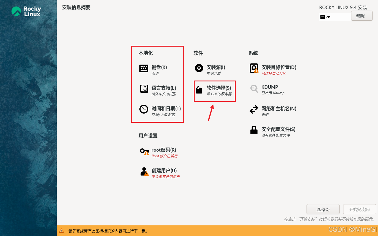Click the user icon for 创建用户

[x=144, y=171]
